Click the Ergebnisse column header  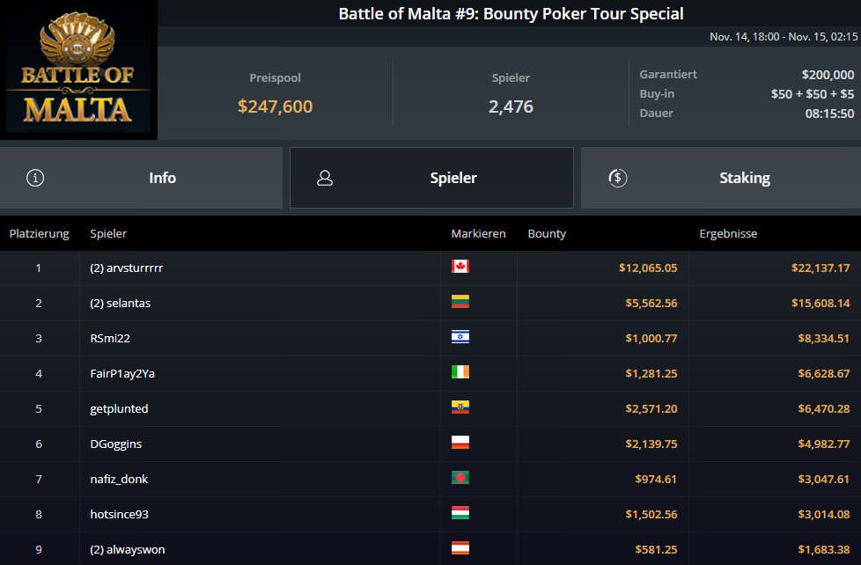pyautogui.click(x=728, y=233)
